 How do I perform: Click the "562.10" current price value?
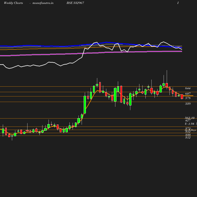coord(190,118)
